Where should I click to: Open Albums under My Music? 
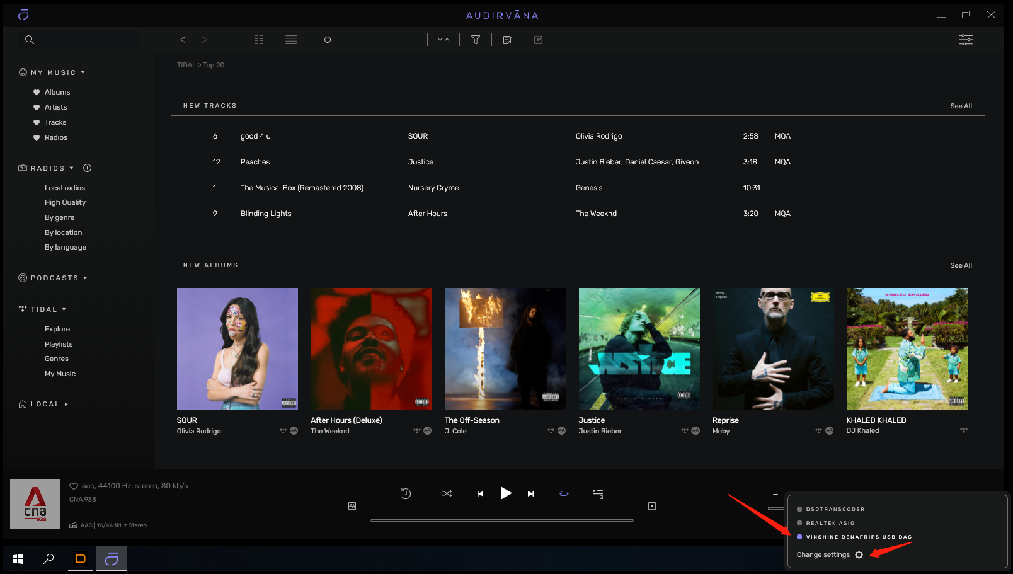click(57, 92)
